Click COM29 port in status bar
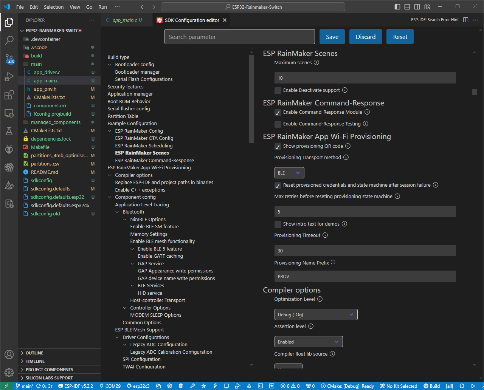Image resolution: width=484 pixels, height=390 pixels. click(x=110, y=386)
